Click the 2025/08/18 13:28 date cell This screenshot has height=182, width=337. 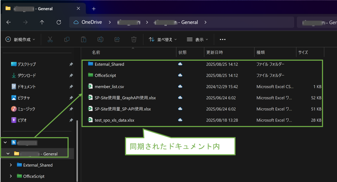pyautogui.click(x=222, y=120)
